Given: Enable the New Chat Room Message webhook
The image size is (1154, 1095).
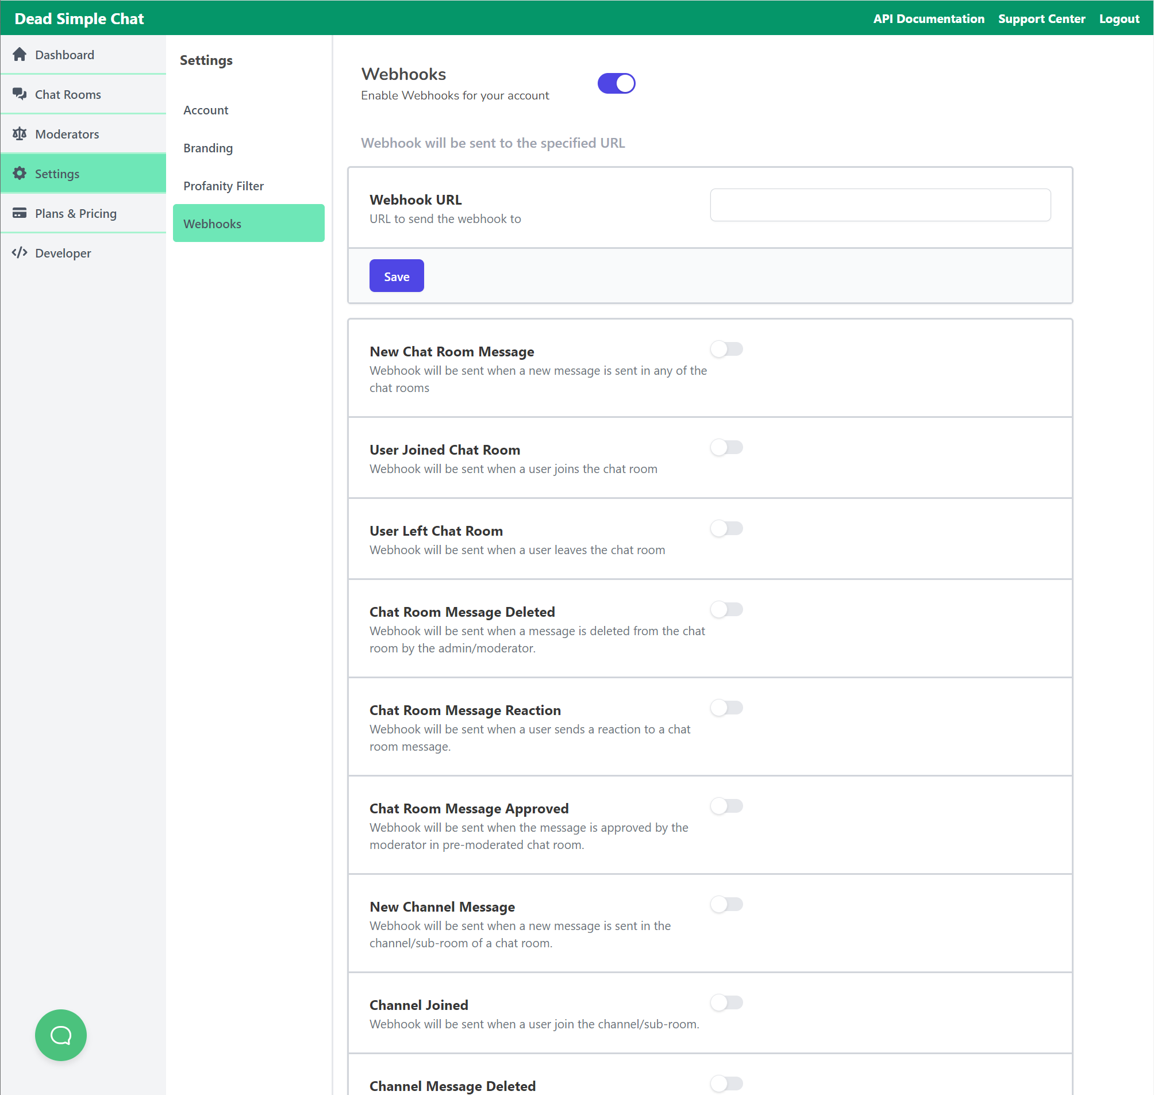Looking at the screenshot, I should click(727, 348).
